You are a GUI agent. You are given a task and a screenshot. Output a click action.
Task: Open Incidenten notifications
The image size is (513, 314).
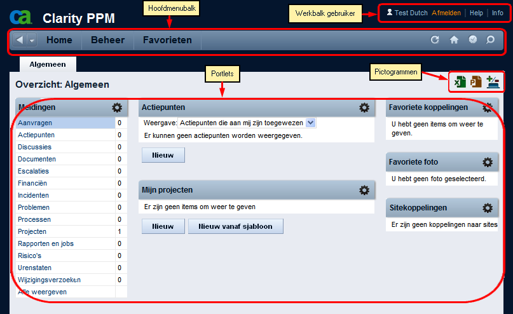(x=33, y=195)
